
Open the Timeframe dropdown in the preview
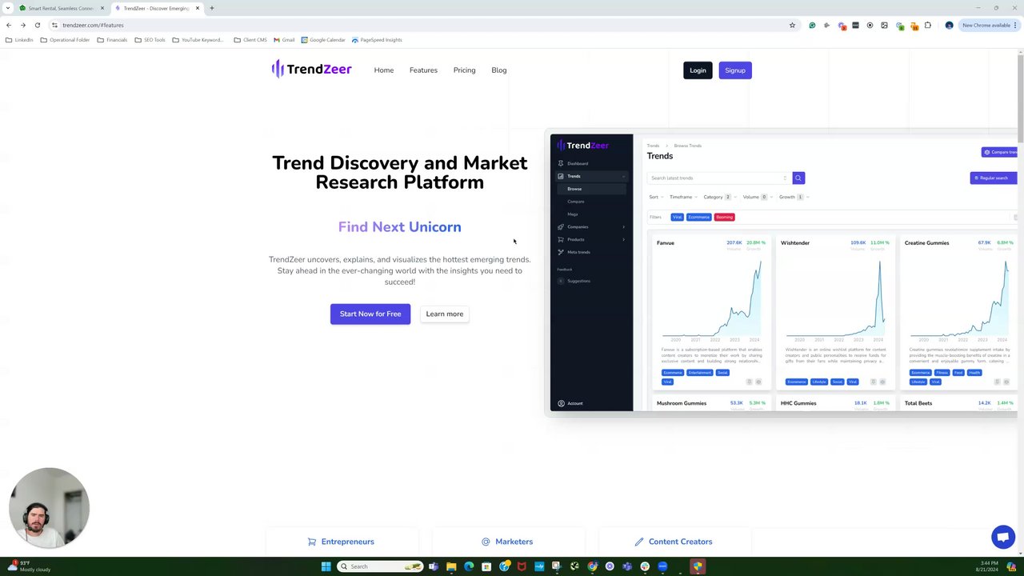(x=684, y=197)
